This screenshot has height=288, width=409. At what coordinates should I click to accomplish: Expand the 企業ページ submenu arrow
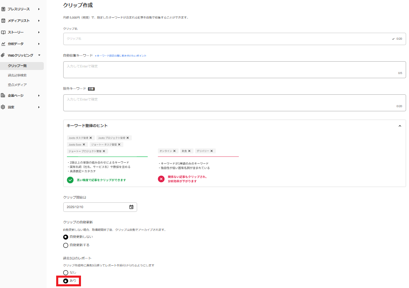[x=39, y=96]
